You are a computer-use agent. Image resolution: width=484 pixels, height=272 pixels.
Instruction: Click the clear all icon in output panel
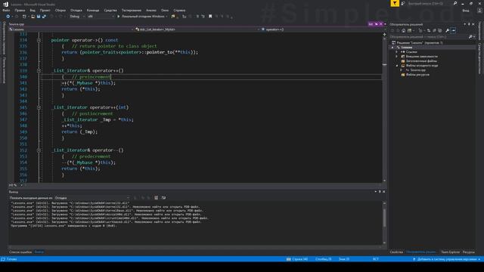[x=157, y=198]
